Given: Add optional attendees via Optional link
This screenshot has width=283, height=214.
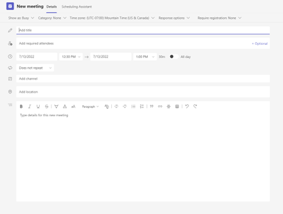Looking at the screenshot, I should point(259,44).
